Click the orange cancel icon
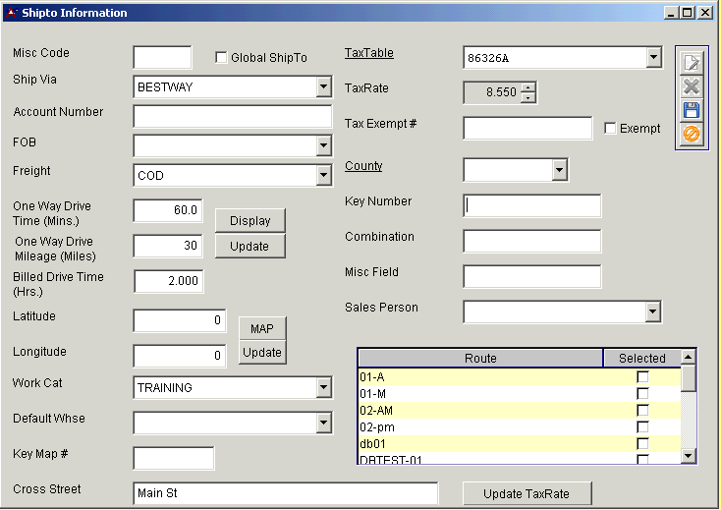 click(691, 134)
